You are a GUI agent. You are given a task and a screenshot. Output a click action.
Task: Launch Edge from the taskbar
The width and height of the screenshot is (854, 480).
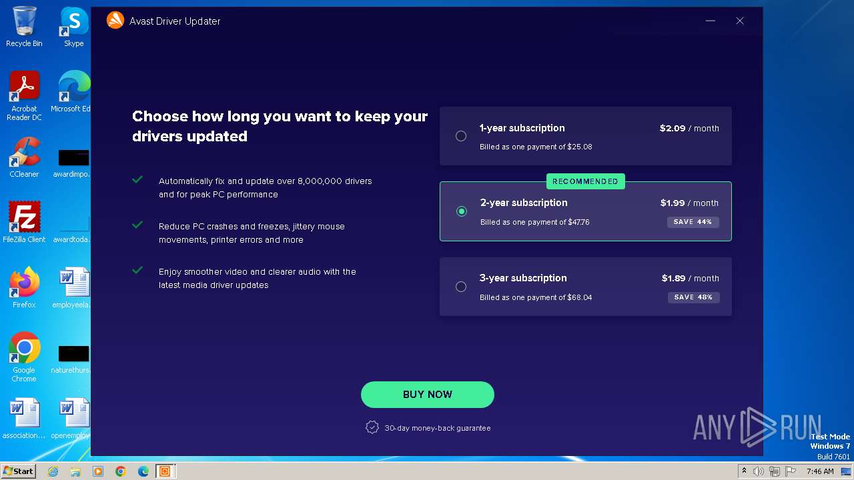pyautogui.click(x=143, y=471)
